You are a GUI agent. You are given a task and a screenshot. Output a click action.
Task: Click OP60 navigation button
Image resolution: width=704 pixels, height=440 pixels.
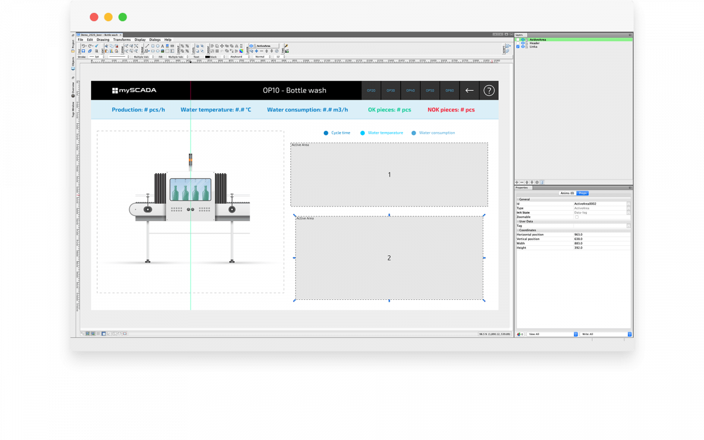[x=449, y=90]
